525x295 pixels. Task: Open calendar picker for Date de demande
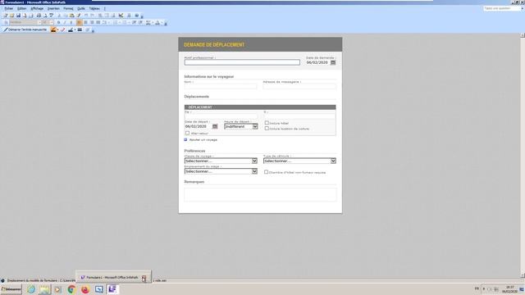(x=333, y=62)
